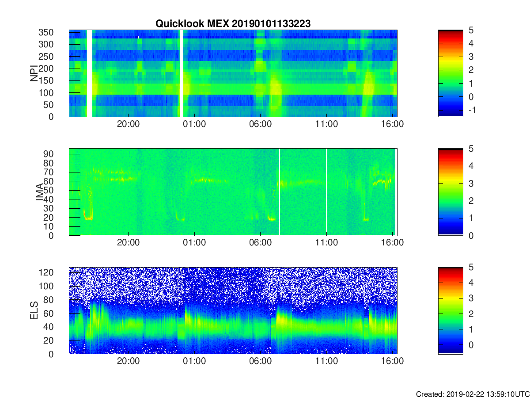Click the 16:00 tick under the IMA plot
This screenshot has width=530, height=398.
click(x=392, y=242)
